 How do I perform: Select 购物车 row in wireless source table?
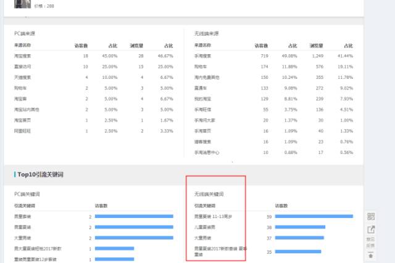click(x=273, y=67)
